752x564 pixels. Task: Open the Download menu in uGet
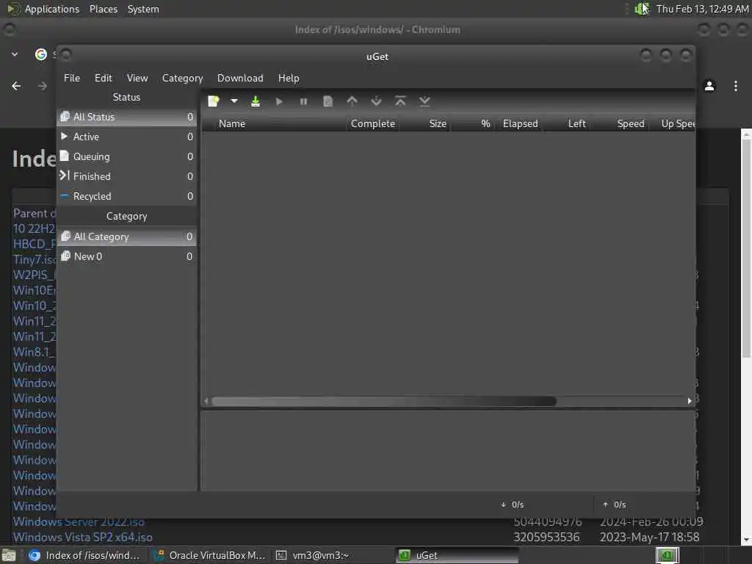tap(240, 78)
